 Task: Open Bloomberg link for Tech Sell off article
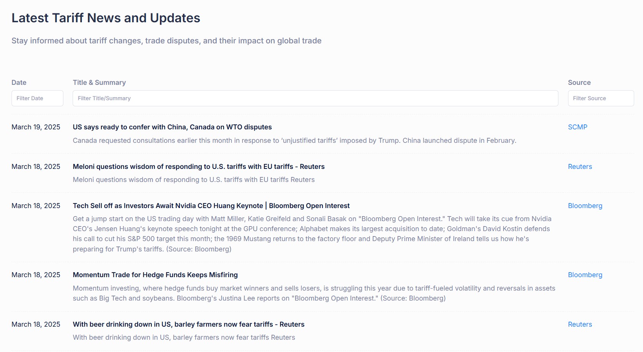pos(585,206)
